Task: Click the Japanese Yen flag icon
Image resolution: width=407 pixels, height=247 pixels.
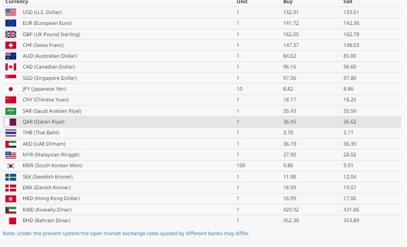Action: [11, 89]
